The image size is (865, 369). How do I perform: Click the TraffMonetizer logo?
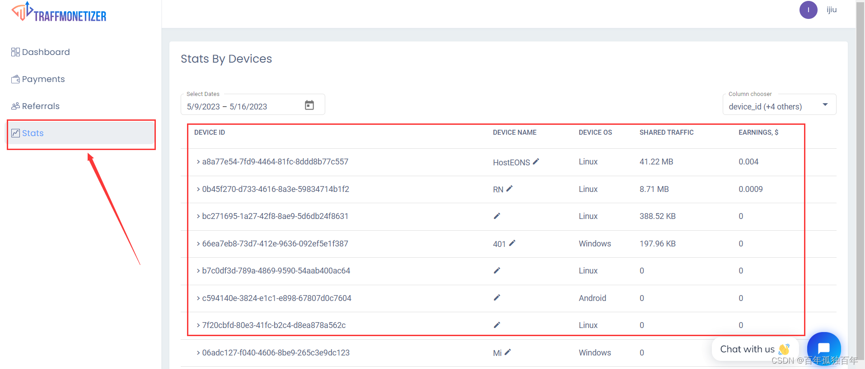coord(59,12)
